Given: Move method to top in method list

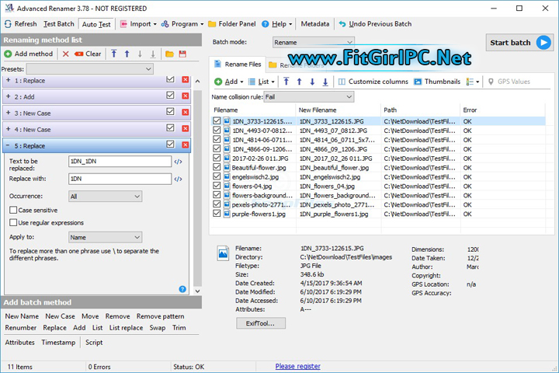Looking at the screenshot, I should (x=114, y=54).
